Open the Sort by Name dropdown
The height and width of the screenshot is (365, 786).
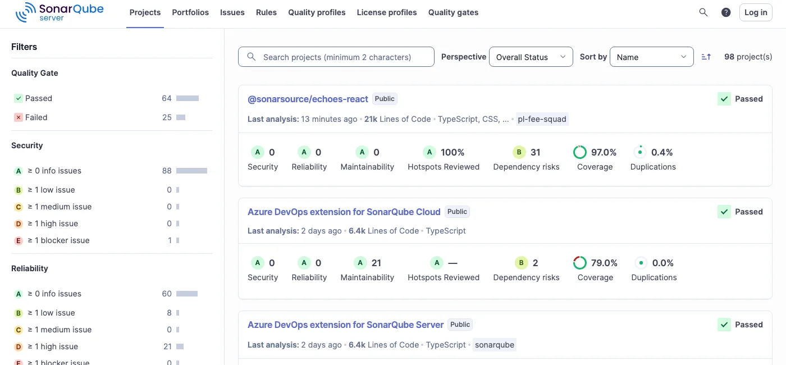point(651,57)
